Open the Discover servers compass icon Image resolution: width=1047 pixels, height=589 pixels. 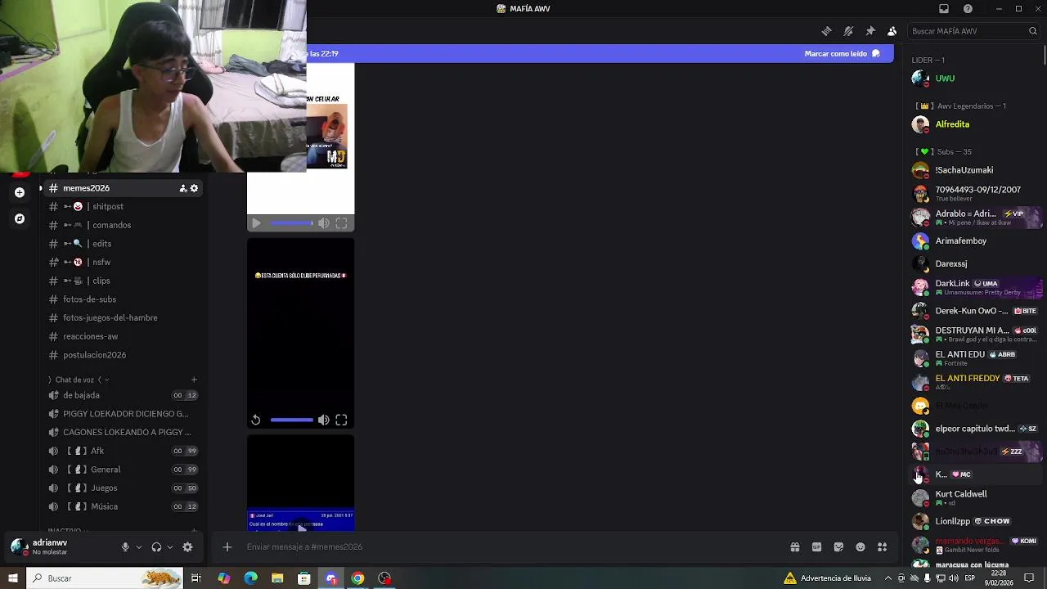[20, 218]
